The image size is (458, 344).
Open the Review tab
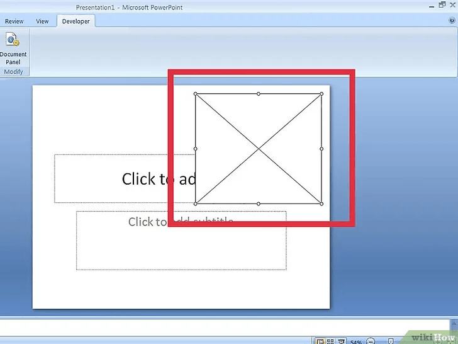(x=14, y=21)
